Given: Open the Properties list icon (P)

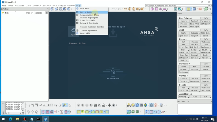Looking at the screenshot, I should pyautogui.click(x=65, y=9).
